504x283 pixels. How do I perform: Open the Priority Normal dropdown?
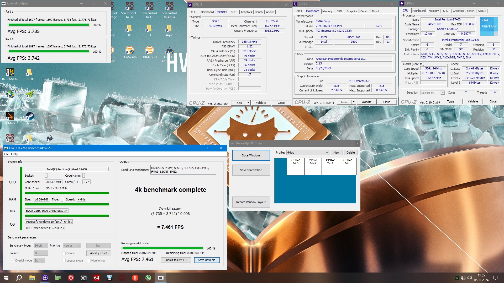[72, 246]
